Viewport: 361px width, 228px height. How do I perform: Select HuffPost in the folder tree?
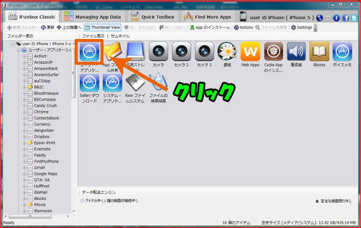point(42,186)
